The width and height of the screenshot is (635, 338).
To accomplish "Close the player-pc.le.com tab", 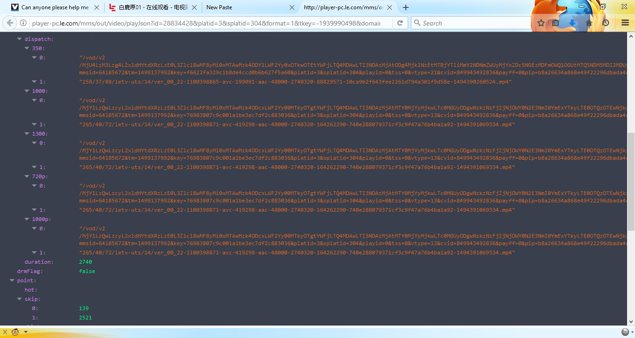I will (x=389, y=7).
